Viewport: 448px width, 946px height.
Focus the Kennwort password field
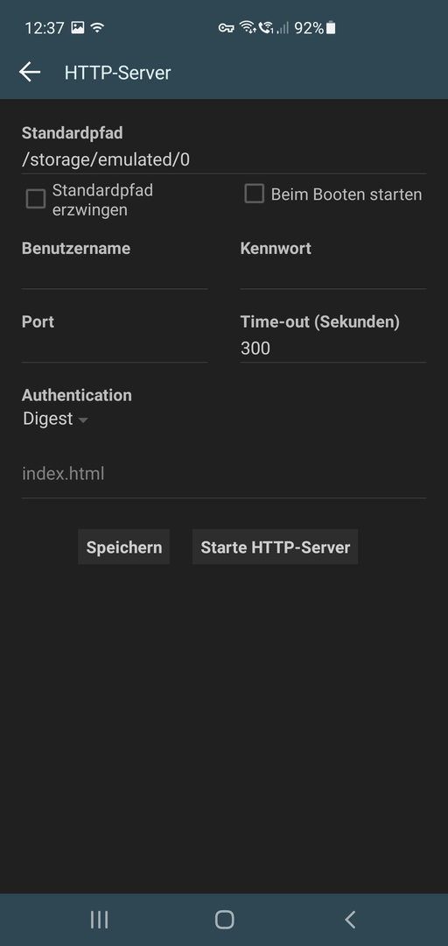(x=332, y=275)
